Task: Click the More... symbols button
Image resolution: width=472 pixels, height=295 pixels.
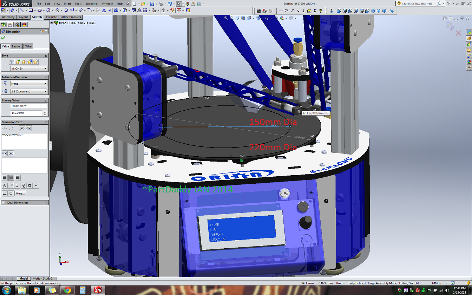Action: pos(20,194)
